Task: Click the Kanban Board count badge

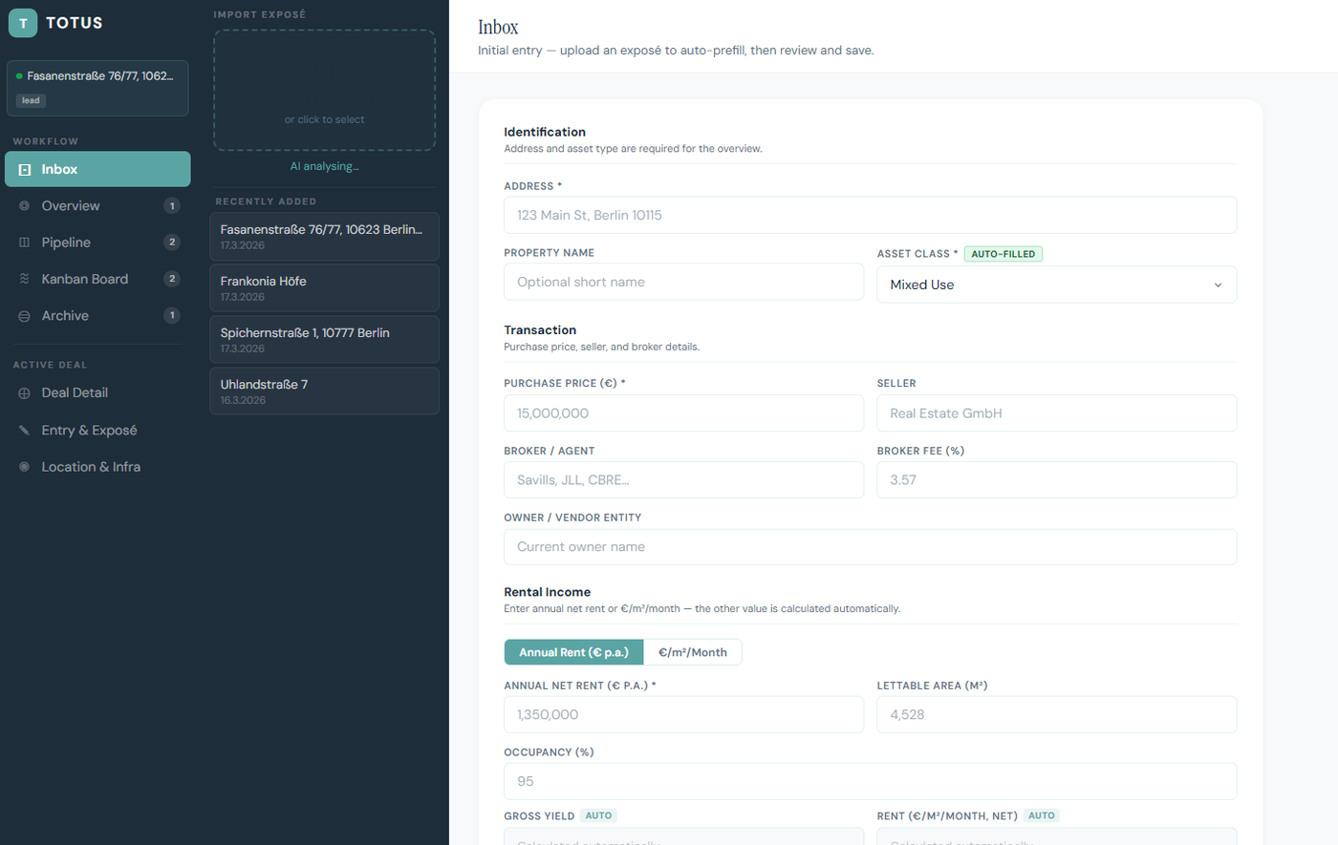Action: click(x=172, y=279)
